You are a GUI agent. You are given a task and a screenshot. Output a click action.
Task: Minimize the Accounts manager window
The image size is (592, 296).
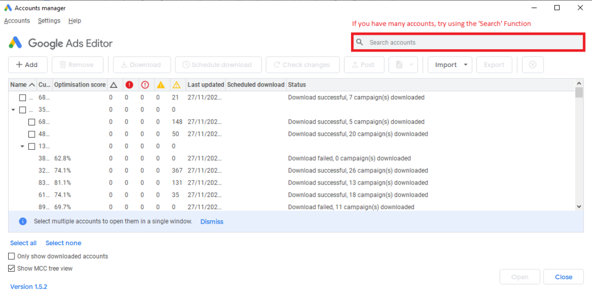coord(534,8)
